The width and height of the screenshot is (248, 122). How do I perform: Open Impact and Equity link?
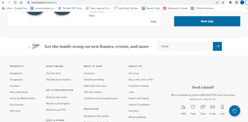[139, 98]
